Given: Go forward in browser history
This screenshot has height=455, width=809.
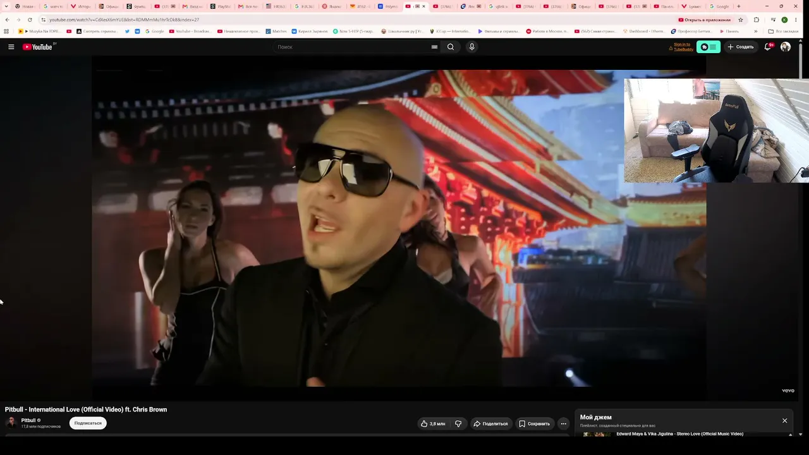Looking at the screenshot, I should [18, 20].
